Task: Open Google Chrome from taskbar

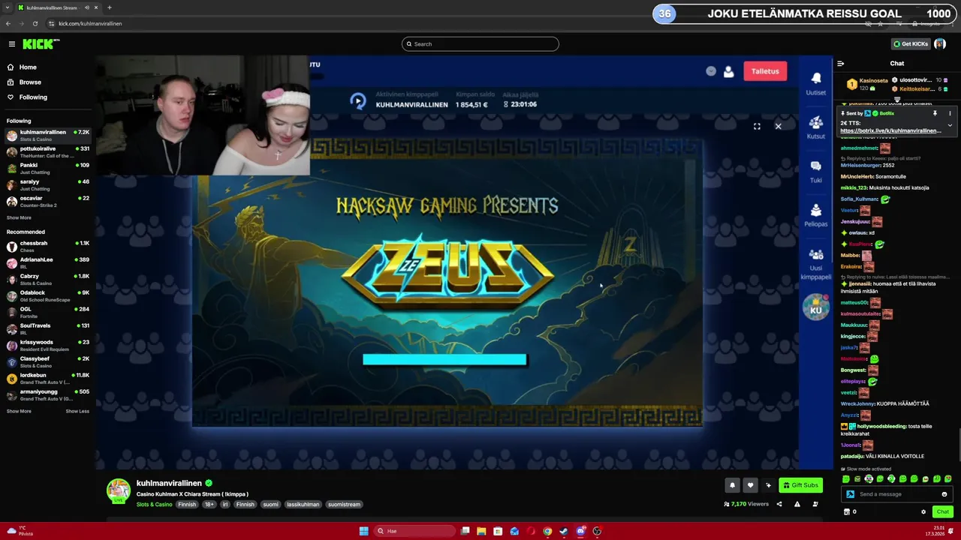Action: [547, 531]
